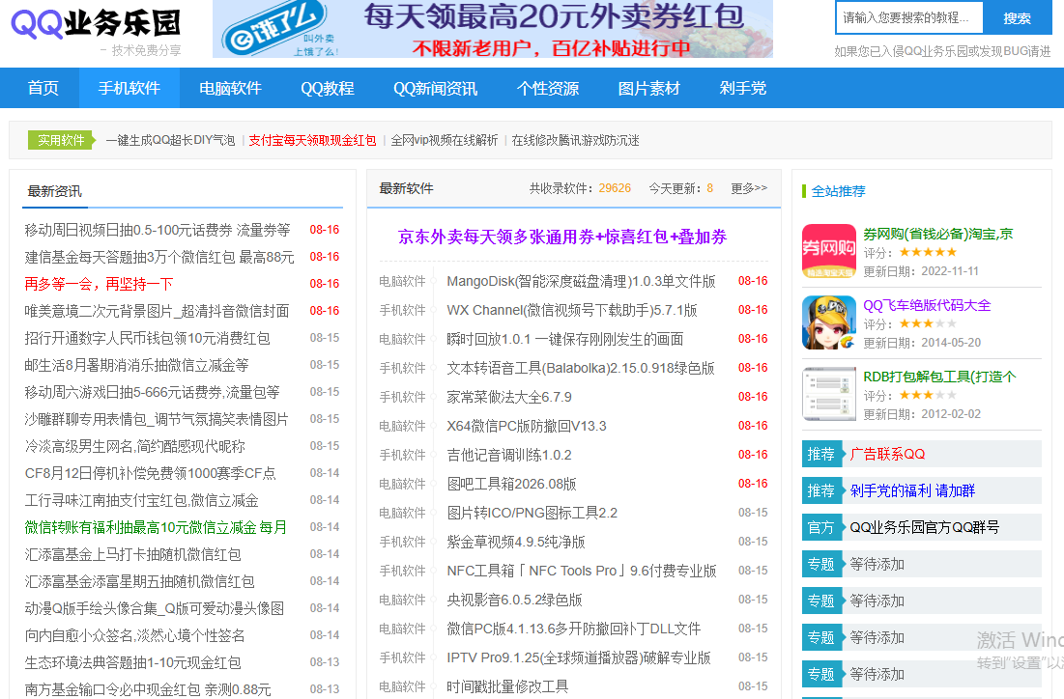
Task: Open news 生态环境法典答题抽1-10元现金红包
Action: (x=133, y=663)
